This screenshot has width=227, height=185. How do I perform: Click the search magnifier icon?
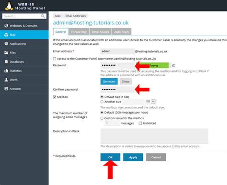43,16
